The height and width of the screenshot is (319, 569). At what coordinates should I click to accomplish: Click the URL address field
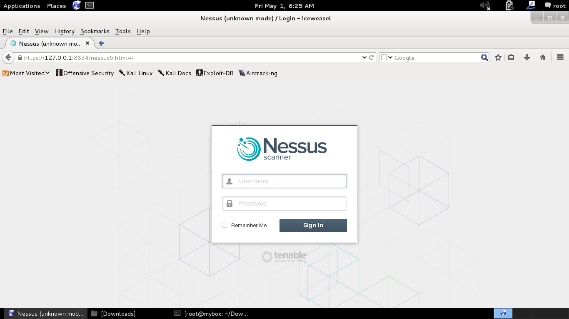coord(192,57)
